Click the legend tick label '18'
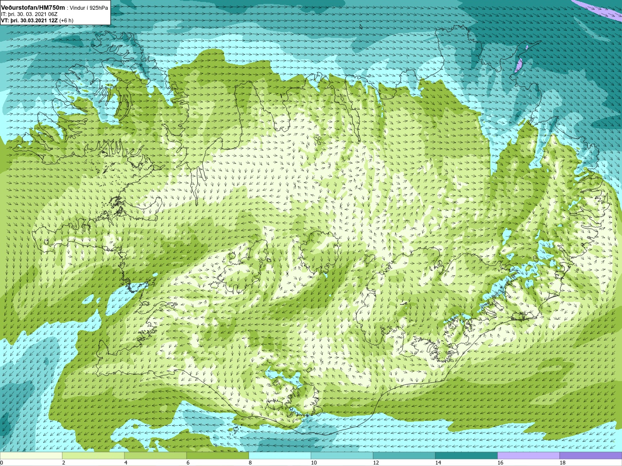Screen dimensions: 622x466 coord(563,463)
